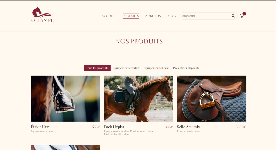Open the Pack Hépha horse photo
The image size is (276, 150).
coord(139,99)
